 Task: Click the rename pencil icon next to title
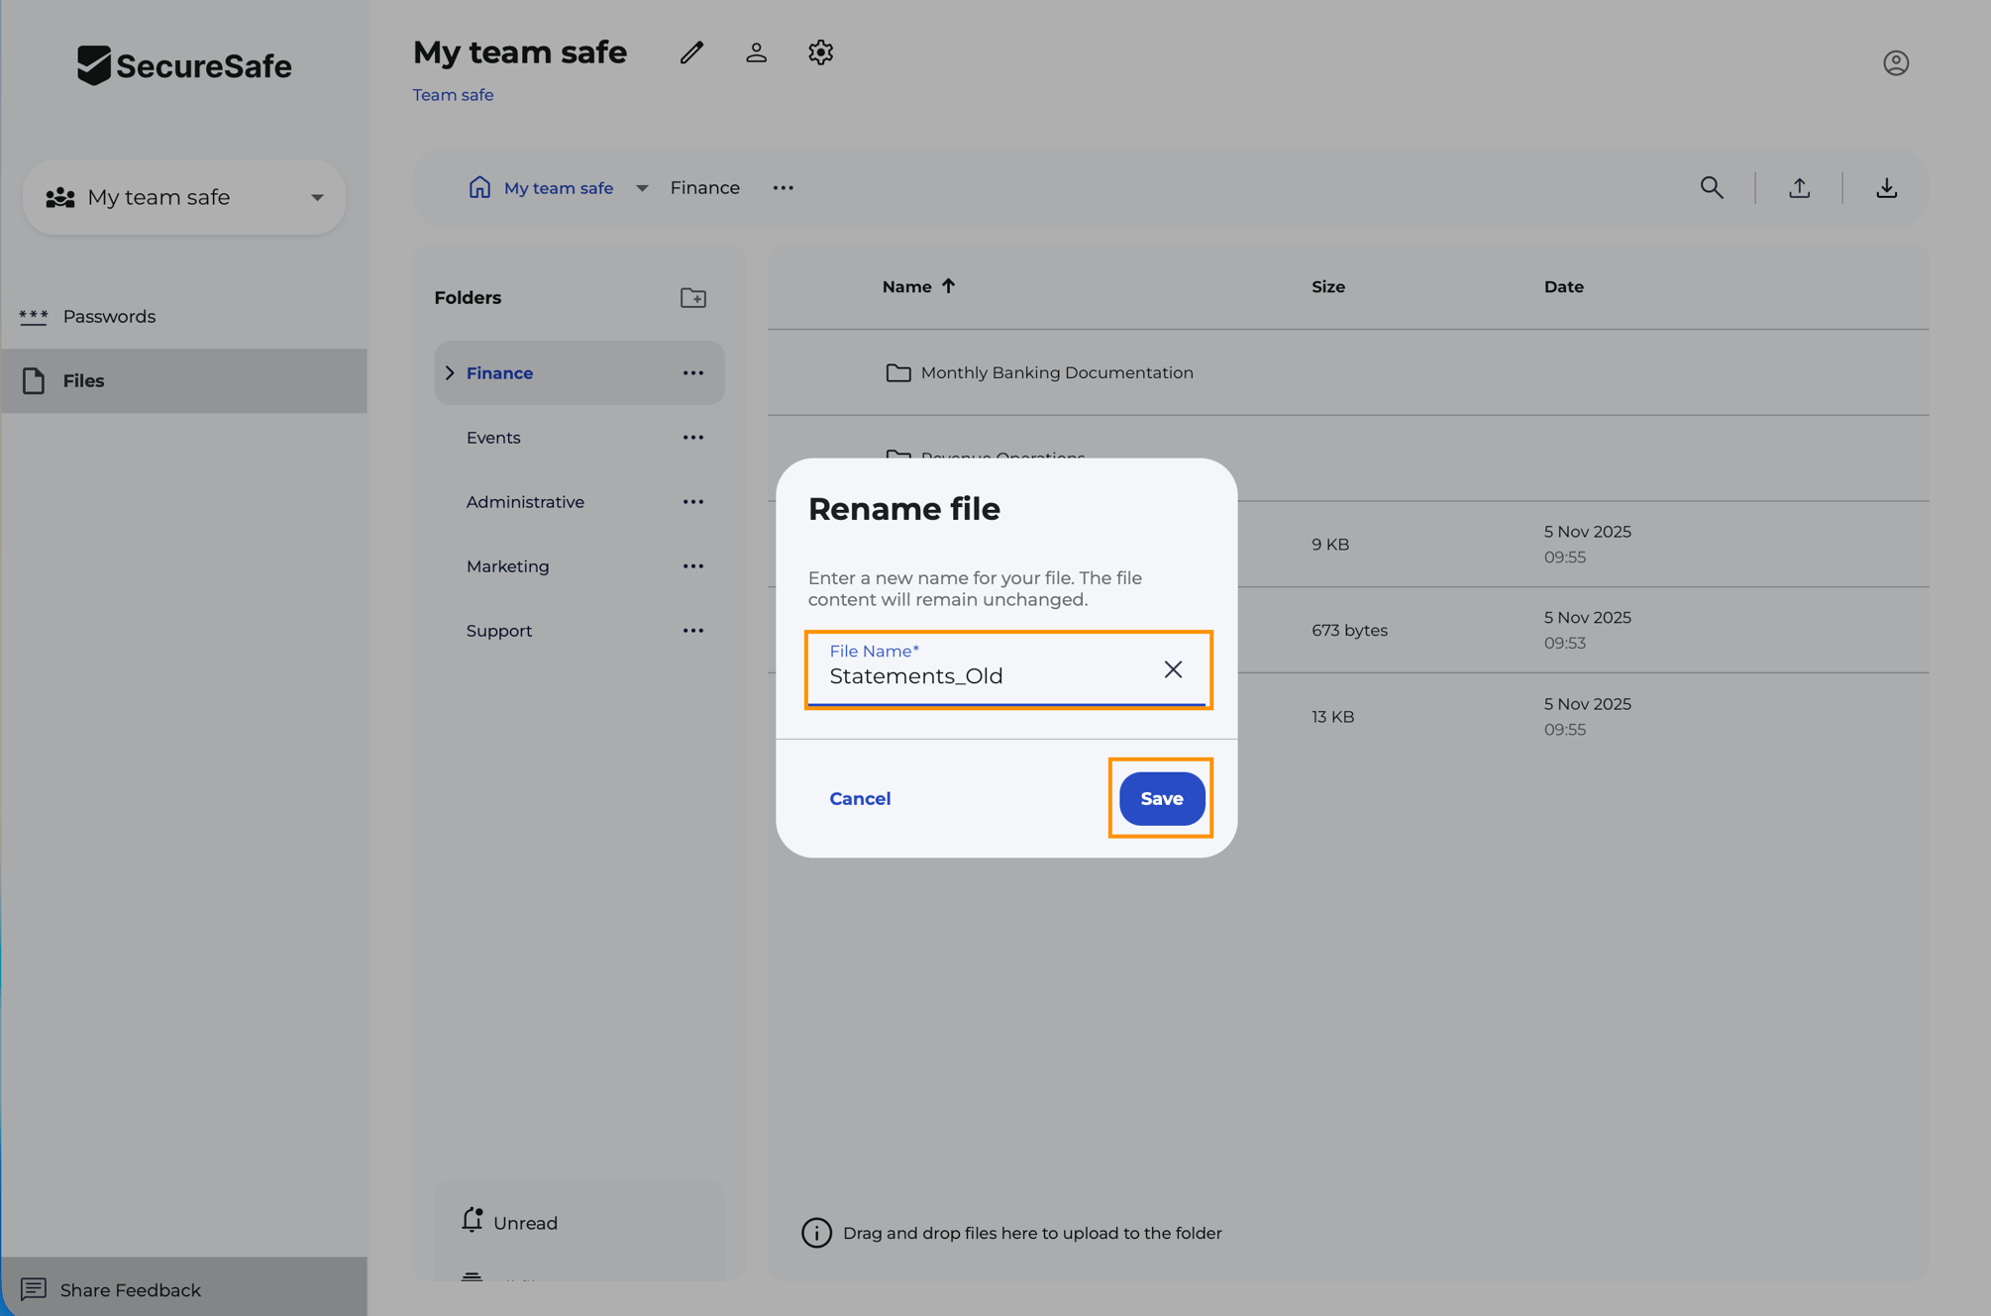coord(690,52)
